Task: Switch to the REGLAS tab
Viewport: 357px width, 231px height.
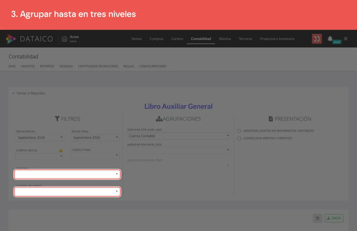Action: (129, 66)
